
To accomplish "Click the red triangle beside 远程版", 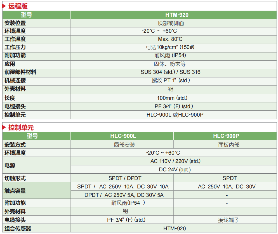I will coord(4,6).
